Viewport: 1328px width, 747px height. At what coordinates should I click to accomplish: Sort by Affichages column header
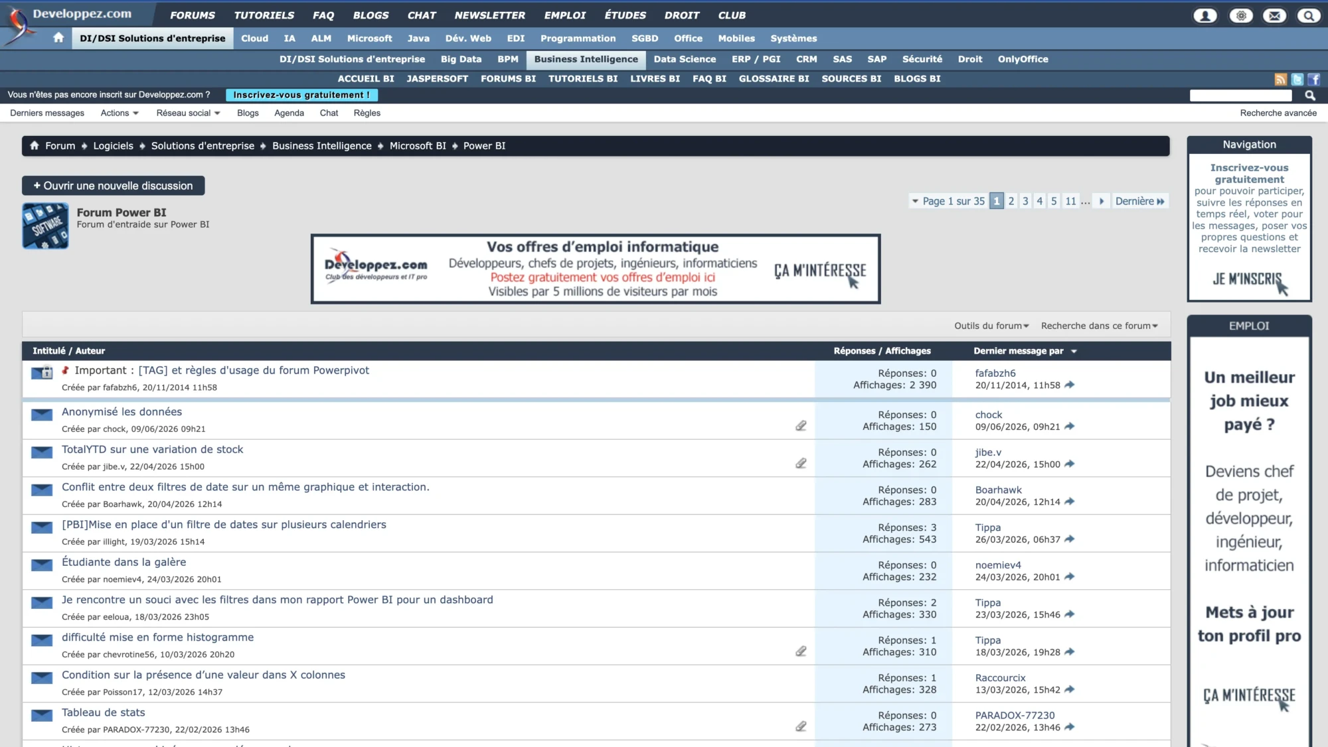pyautogui.click(x=908, y=351)
